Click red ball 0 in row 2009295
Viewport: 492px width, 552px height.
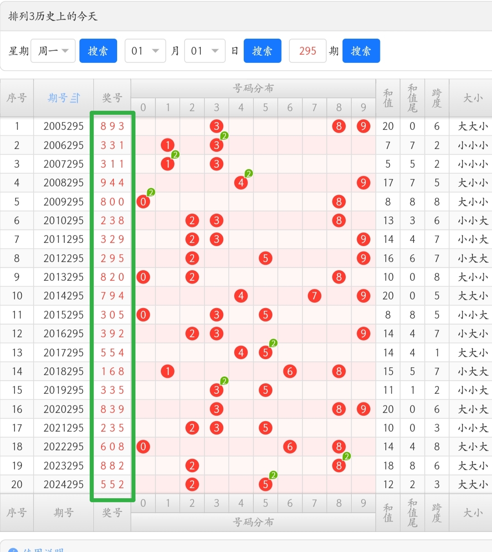click(x=143, y=202)
